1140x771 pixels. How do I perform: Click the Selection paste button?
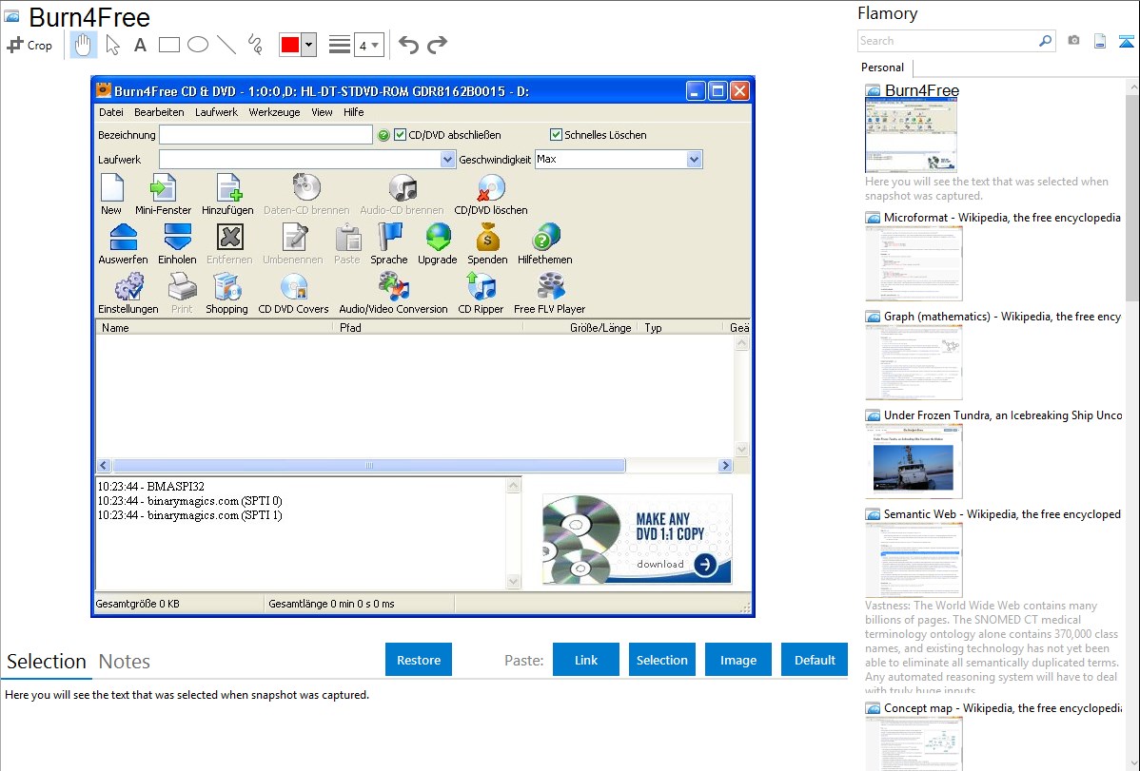coord(661,660)
